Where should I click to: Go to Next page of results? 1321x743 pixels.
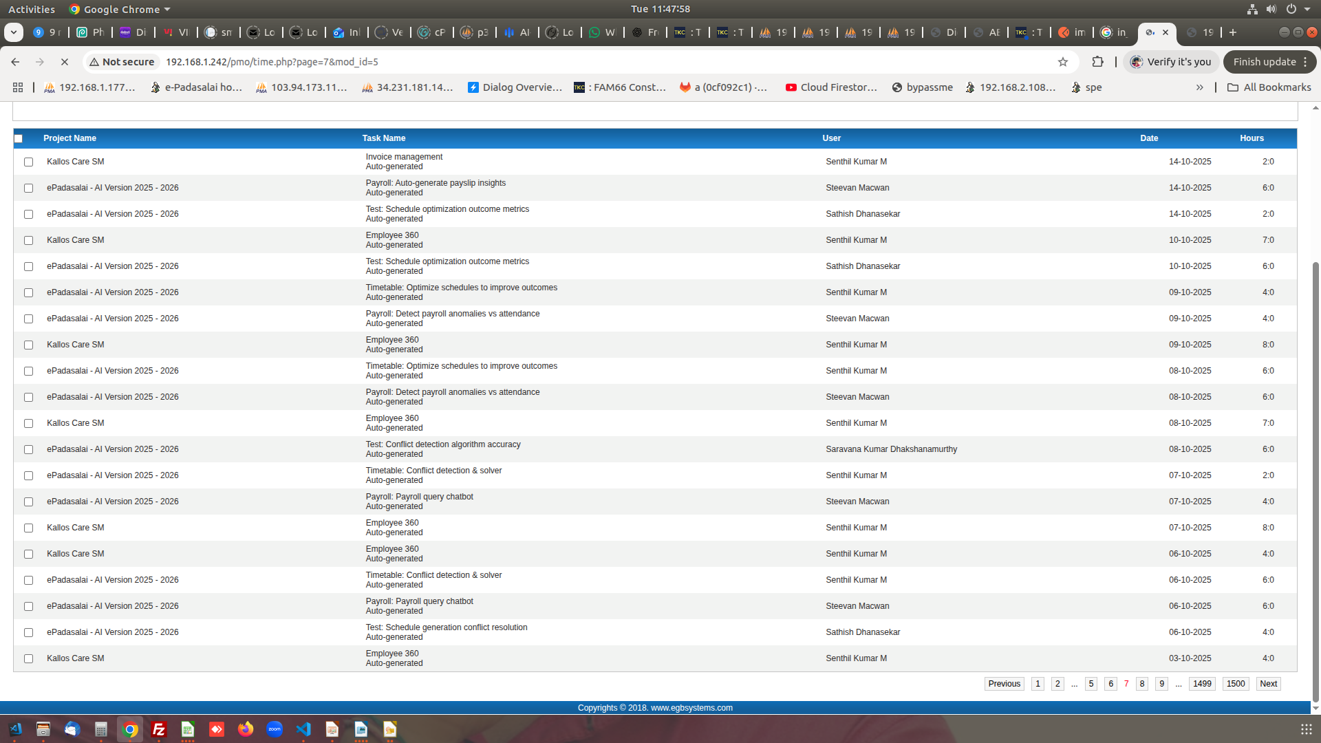click(1268, 684)
